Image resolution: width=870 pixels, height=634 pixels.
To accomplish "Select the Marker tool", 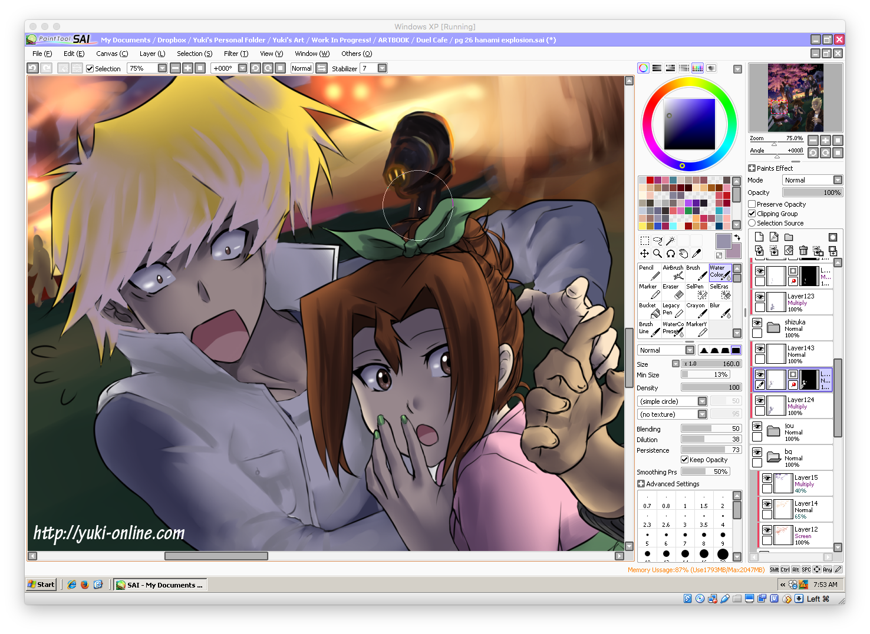I will (x=650, y=291).
